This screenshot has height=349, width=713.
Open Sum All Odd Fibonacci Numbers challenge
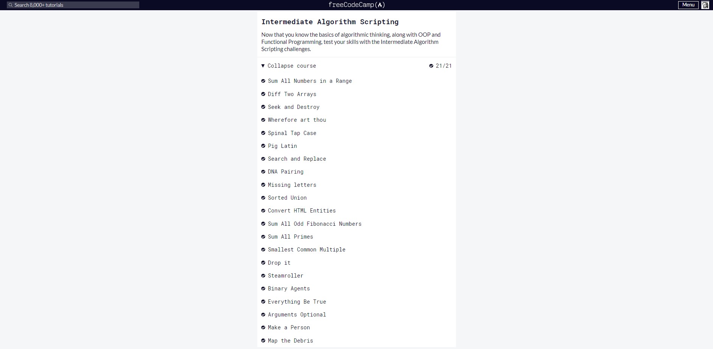coord(315,224)
